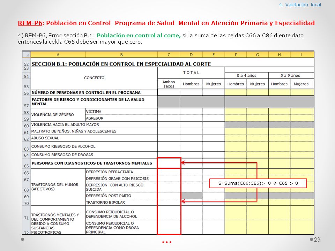Select column G header
The width and height of the screenshot is (335, 251).
pos(258,55)
